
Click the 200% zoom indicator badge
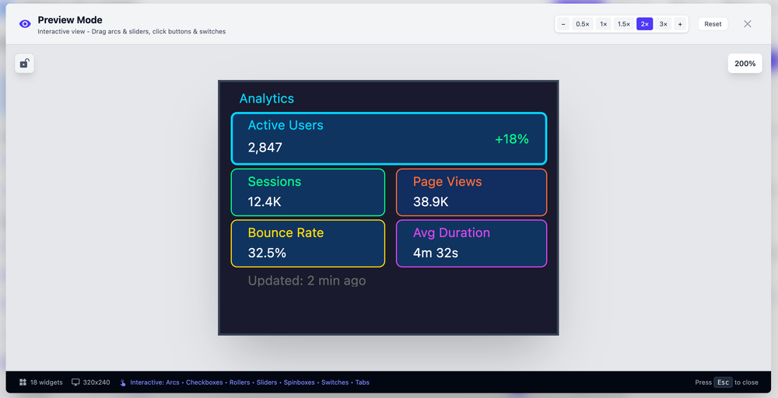coord(745,64)
